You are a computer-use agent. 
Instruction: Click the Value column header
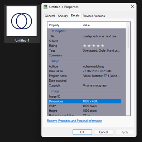101,25
